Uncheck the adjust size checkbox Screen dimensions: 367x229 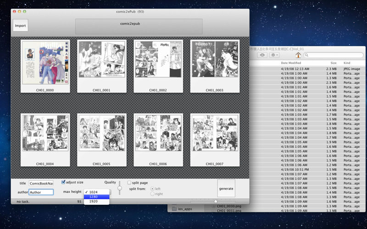click(63, 182)
